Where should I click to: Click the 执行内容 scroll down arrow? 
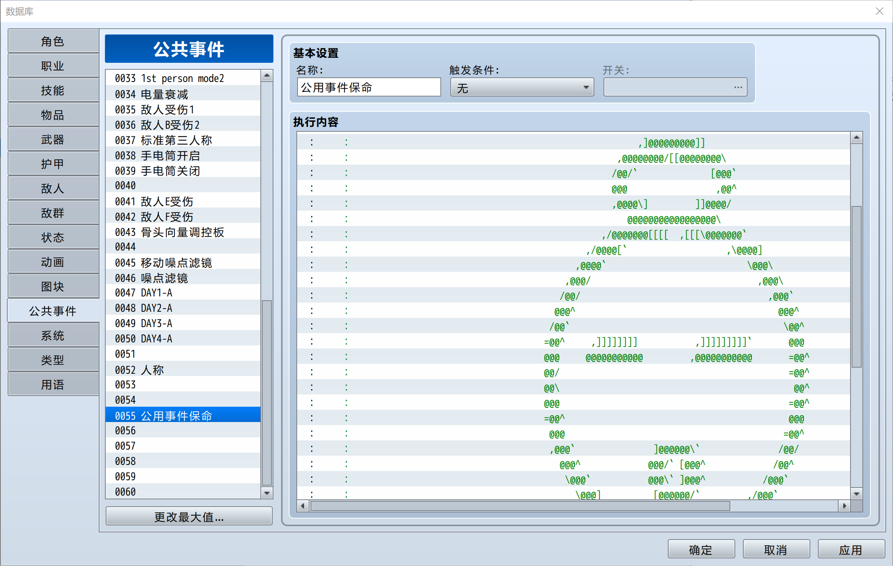click(x=857, y=494)
